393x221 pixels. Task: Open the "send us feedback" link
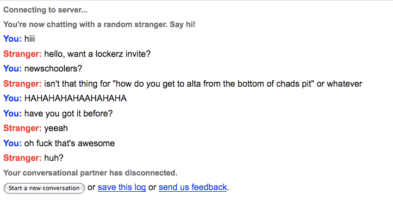(x=193, y=187)
